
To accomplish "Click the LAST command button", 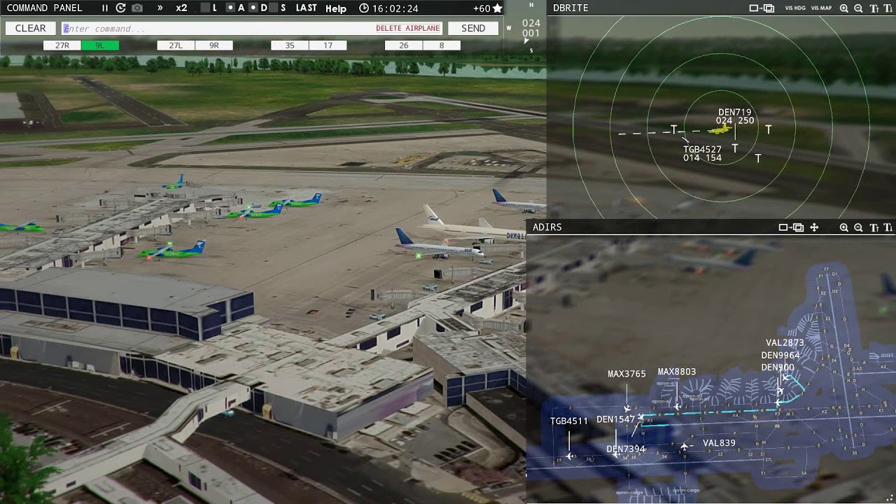I will click(306, 8).
